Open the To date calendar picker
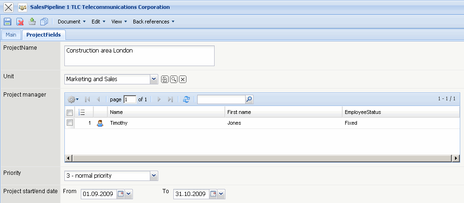The height and width of the screenshot is (203, 464). tap(213, 194)
